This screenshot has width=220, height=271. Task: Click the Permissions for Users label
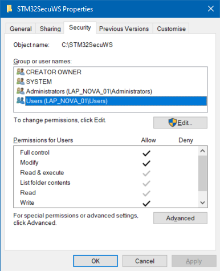[x=43, y=140]
